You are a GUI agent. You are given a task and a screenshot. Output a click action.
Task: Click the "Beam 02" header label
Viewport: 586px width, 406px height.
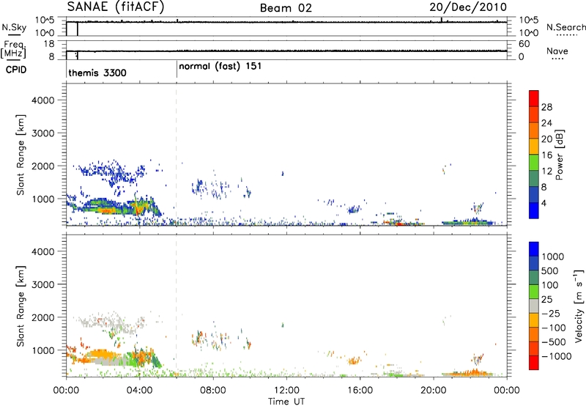click(x=286, y=8)
